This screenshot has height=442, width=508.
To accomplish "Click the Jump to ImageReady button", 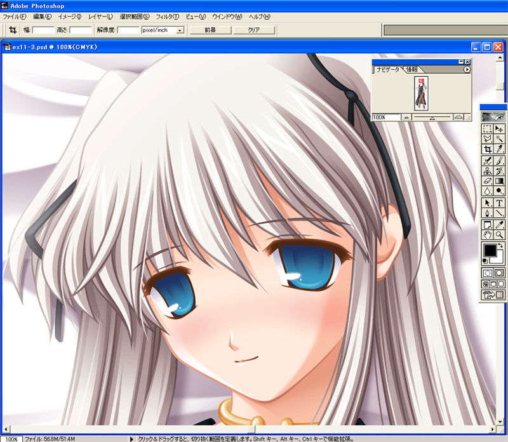I will point(493,295).
